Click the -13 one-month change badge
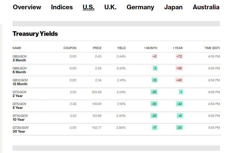 click(x=154, y=80)
